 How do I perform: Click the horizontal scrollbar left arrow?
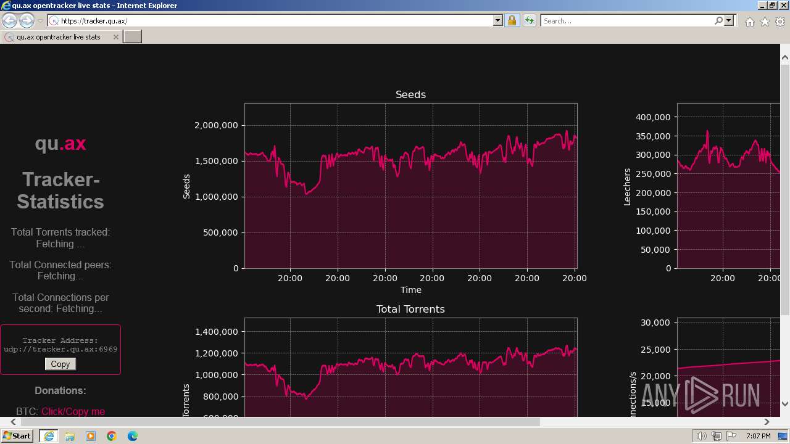pyautogui.click(x=13, y=422)
